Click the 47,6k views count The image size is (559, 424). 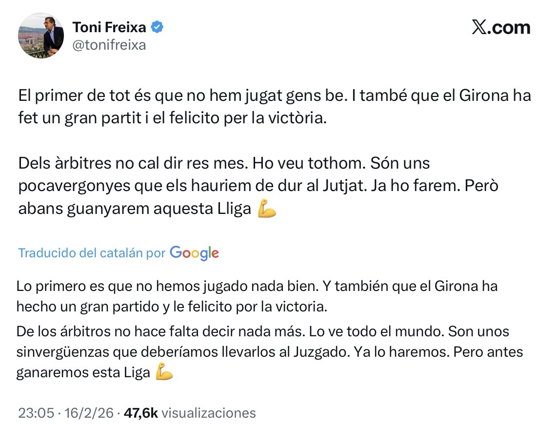(140, 413)
